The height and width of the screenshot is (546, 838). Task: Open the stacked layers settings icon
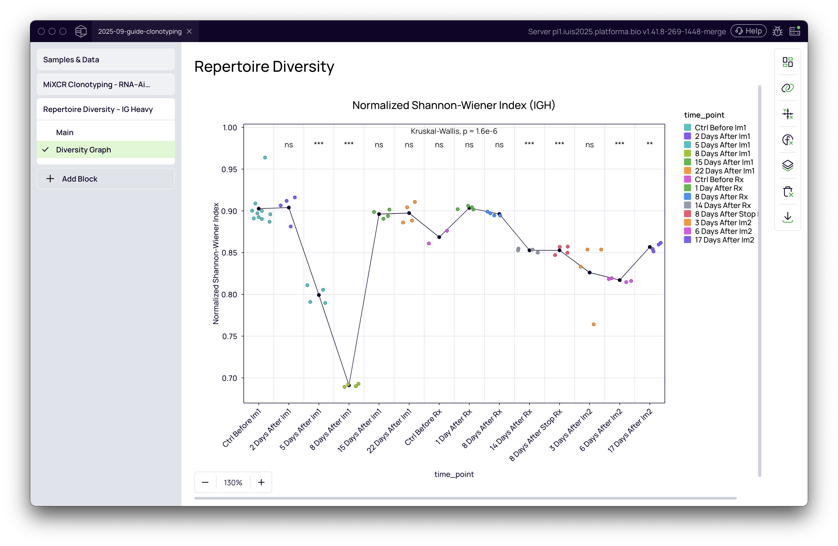(x=787, y=165)
